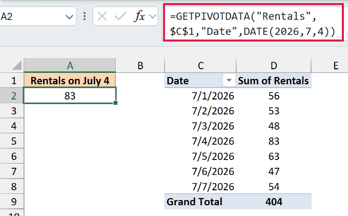Click the date cell 7/4/2026

(x=200, y=141)
